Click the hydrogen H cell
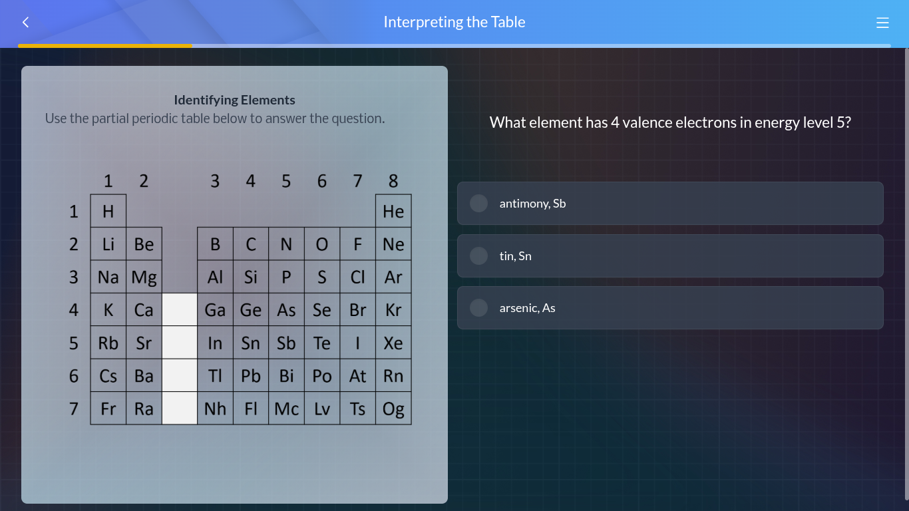Image resolution: width=909 pixels, height=511 pixels. (x=108, y=211)
